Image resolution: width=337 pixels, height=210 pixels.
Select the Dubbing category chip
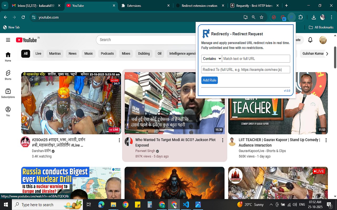click(144, 54)
